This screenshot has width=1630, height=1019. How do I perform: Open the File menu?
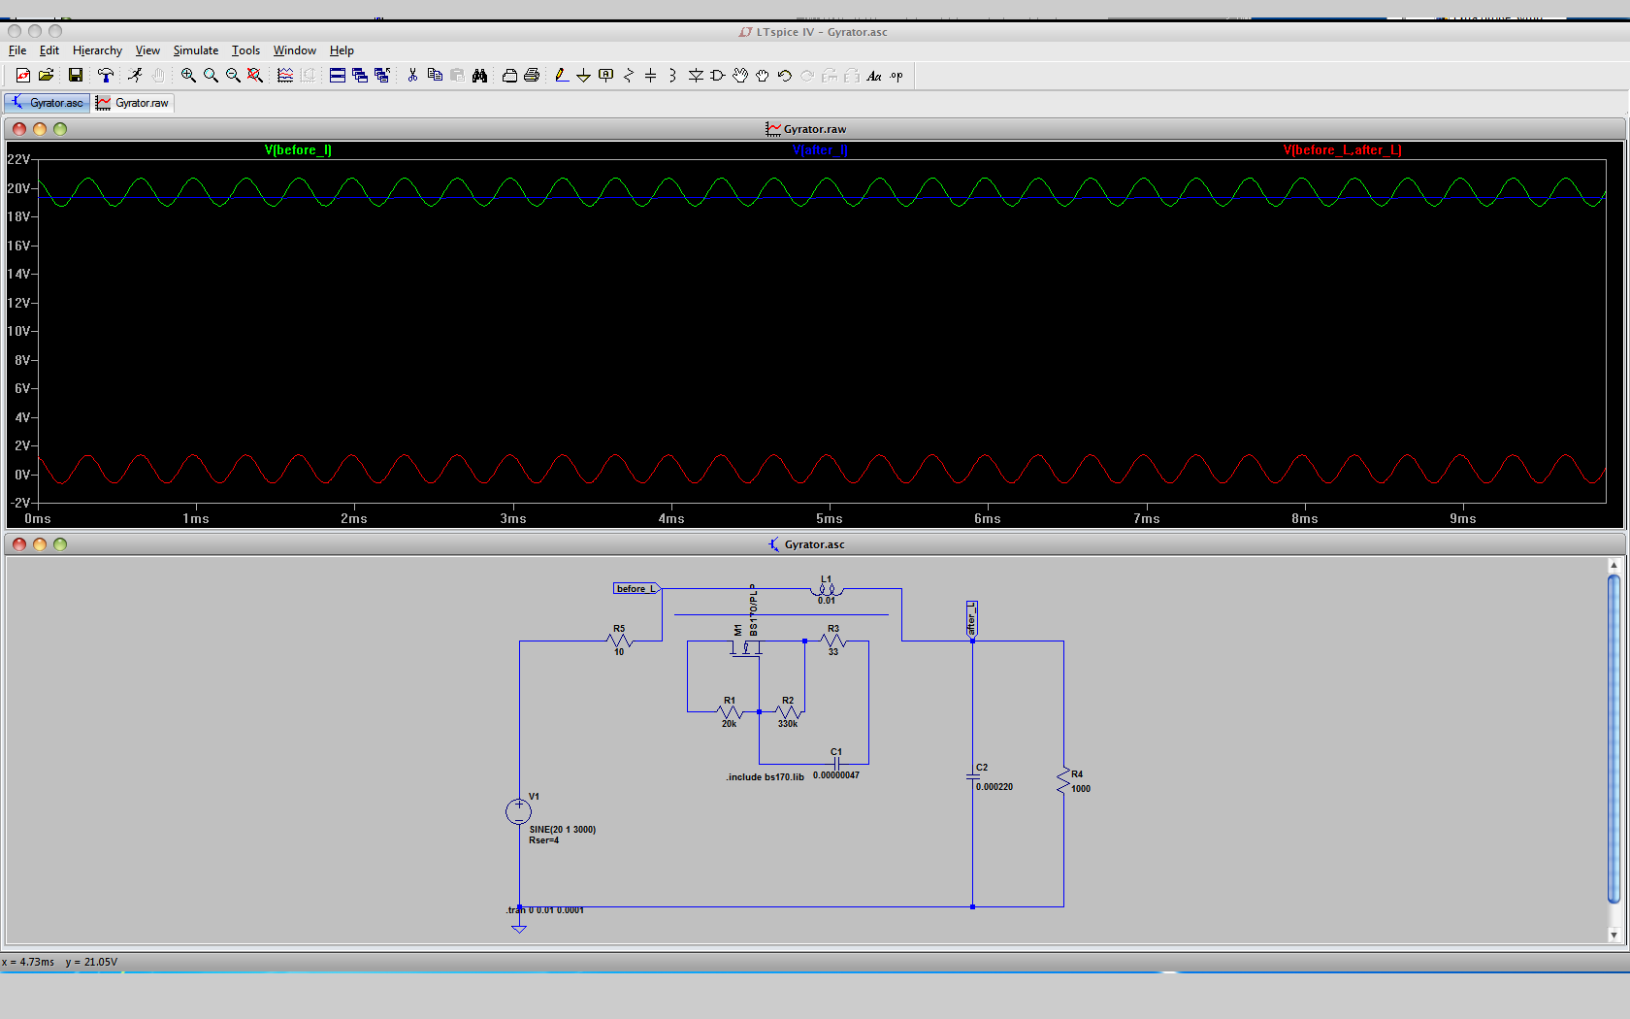point(17,50)
